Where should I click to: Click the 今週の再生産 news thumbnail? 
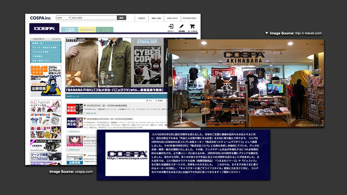[75, 123]
